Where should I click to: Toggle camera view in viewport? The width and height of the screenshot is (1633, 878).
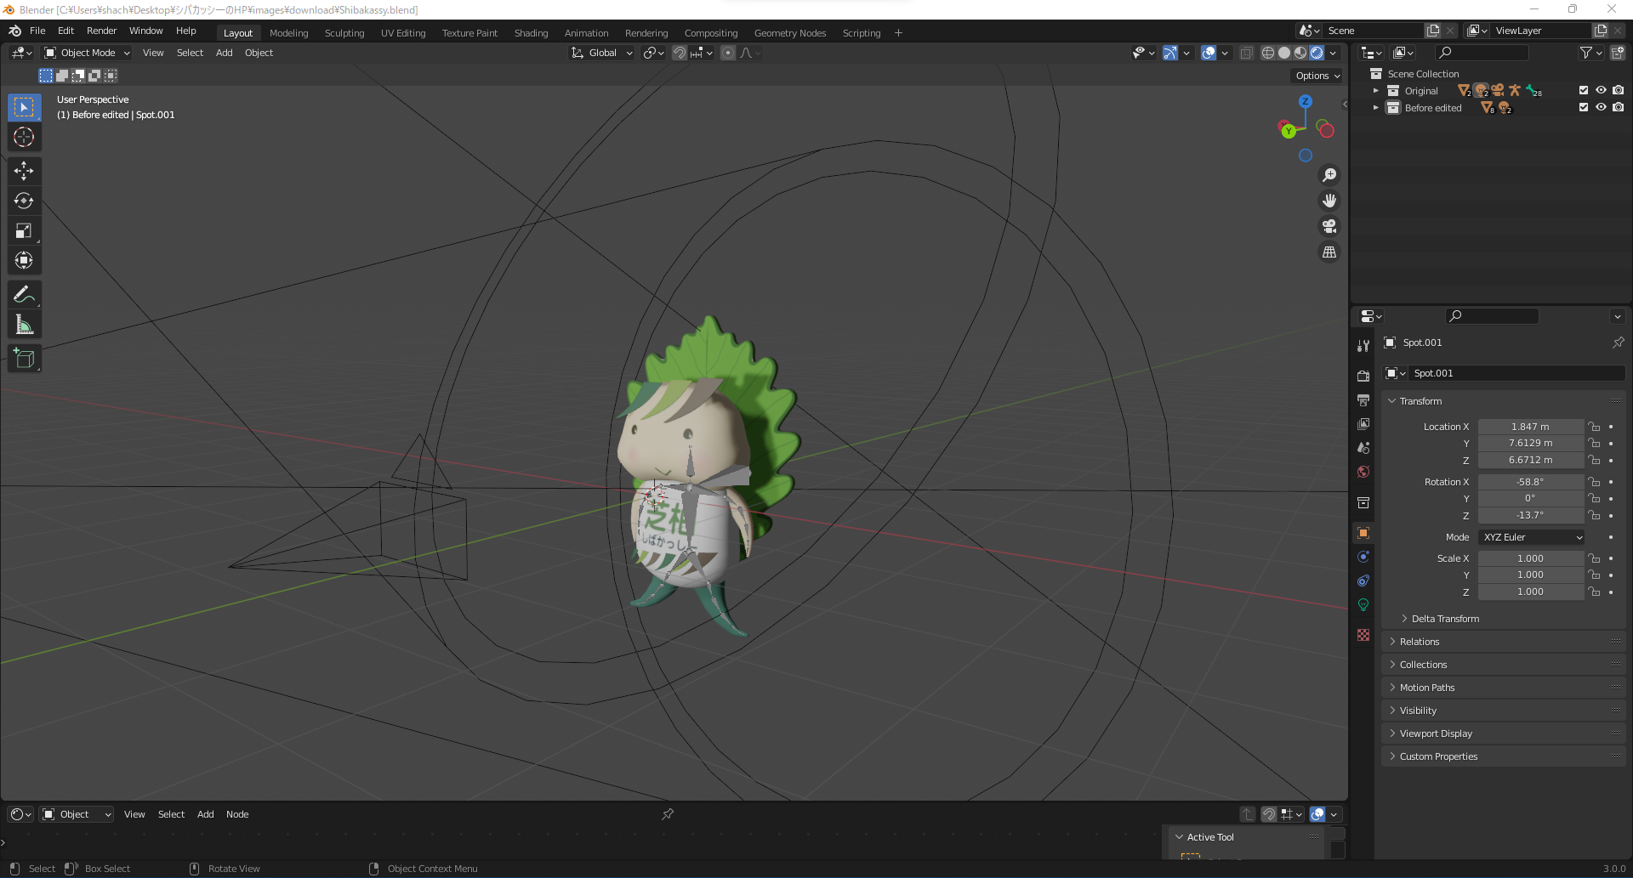point(1329,226)
